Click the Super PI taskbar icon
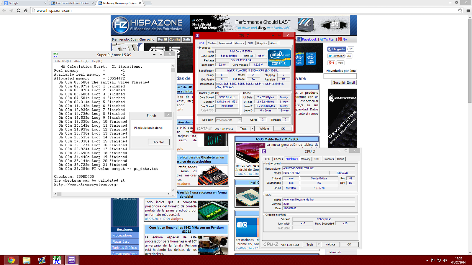The height and width of the screenshot is (265, 472). tap(57, 260)
